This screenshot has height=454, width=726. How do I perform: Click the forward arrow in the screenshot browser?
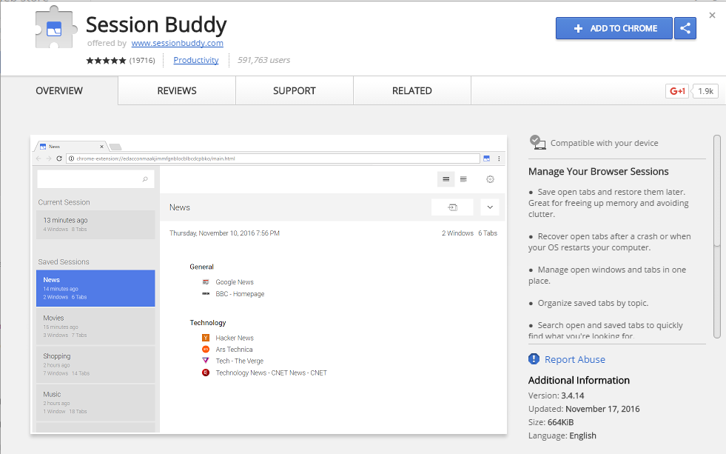[x=49, y=158]
